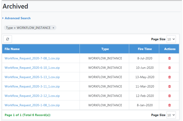Open the top Page Size dropdown
Viewport: 183px width, 121px height.
tap(171, 39)
